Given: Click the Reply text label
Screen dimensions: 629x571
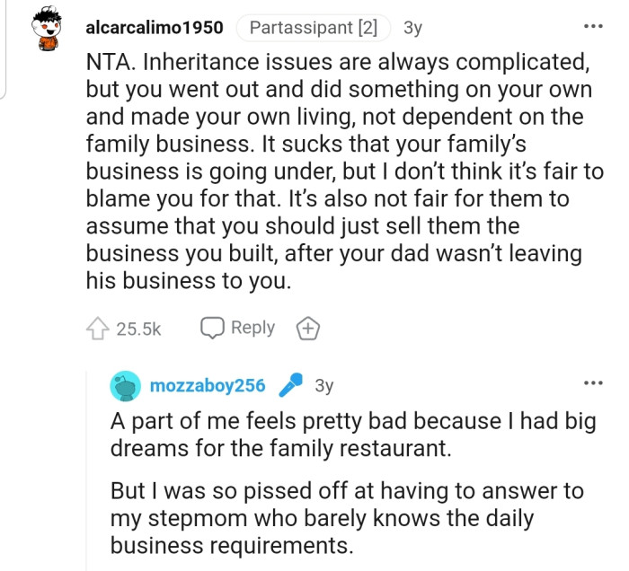Looking at the screenshot, I should coord(252,328).
